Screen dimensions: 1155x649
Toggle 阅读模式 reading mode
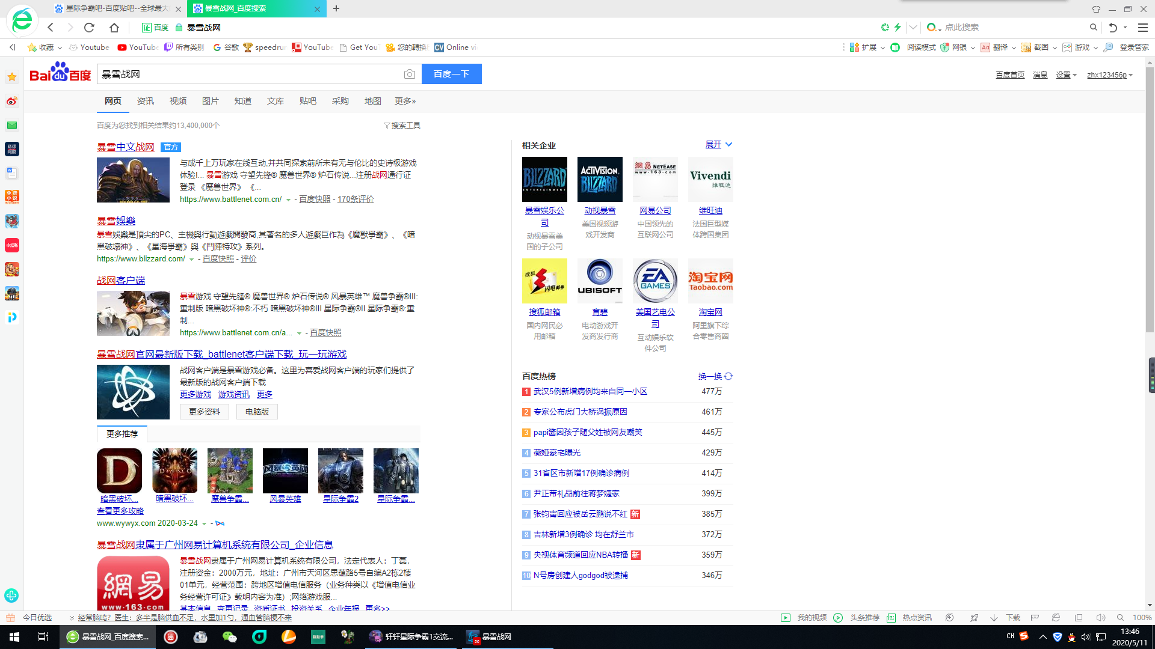[913, 47]
